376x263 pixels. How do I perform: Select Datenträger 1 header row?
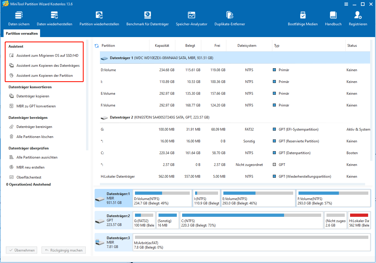point(235,58)
